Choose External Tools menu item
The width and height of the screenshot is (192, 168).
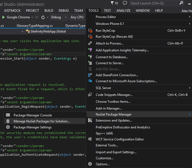139,145
